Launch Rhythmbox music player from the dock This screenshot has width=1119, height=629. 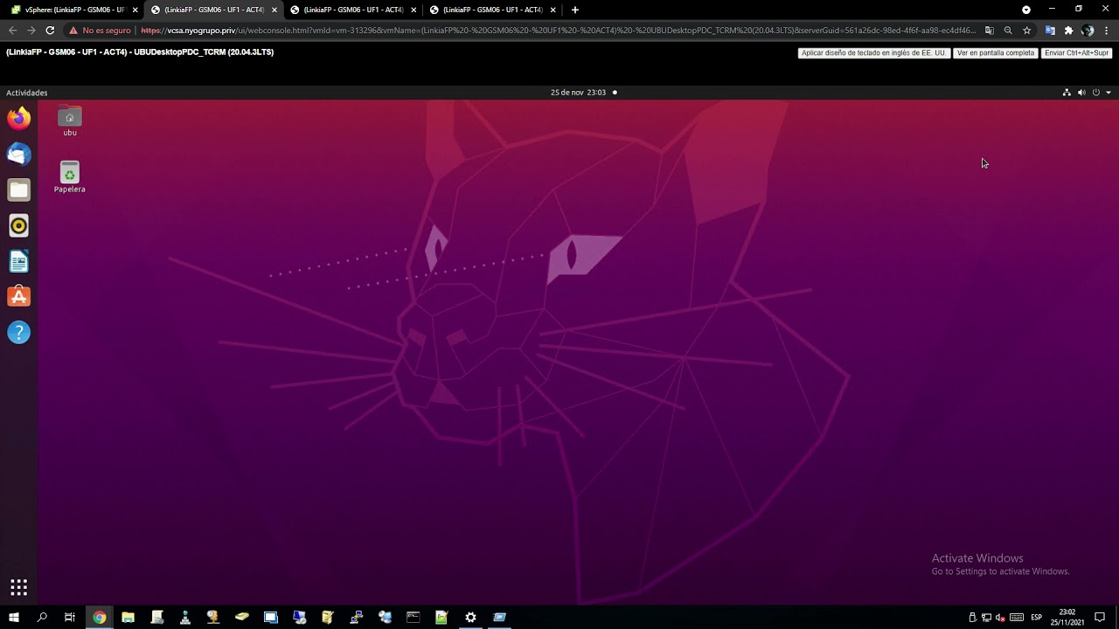18,225
